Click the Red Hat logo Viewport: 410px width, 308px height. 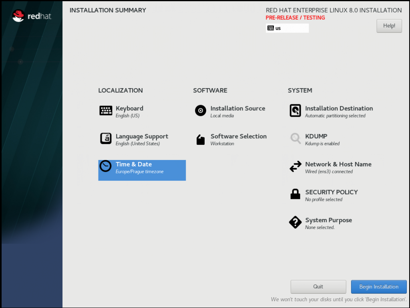[32, 16]
